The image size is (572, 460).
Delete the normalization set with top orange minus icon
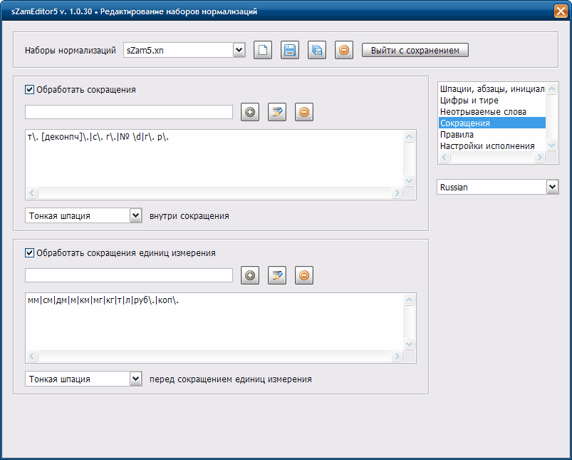coord(343,50)
